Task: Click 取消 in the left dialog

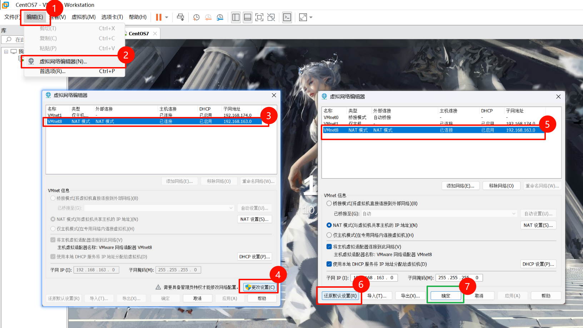Action: pyautogui.click(x=198, y=298)
